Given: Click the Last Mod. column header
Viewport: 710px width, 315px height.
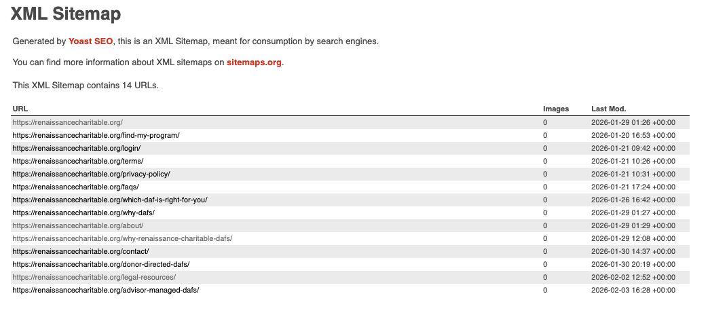Looking at the screenshot, I should point(608,109).
